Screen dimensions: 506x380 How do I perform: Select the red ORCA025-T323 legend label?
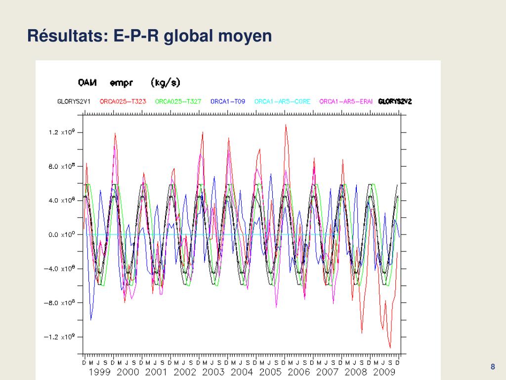coord(123,101)
